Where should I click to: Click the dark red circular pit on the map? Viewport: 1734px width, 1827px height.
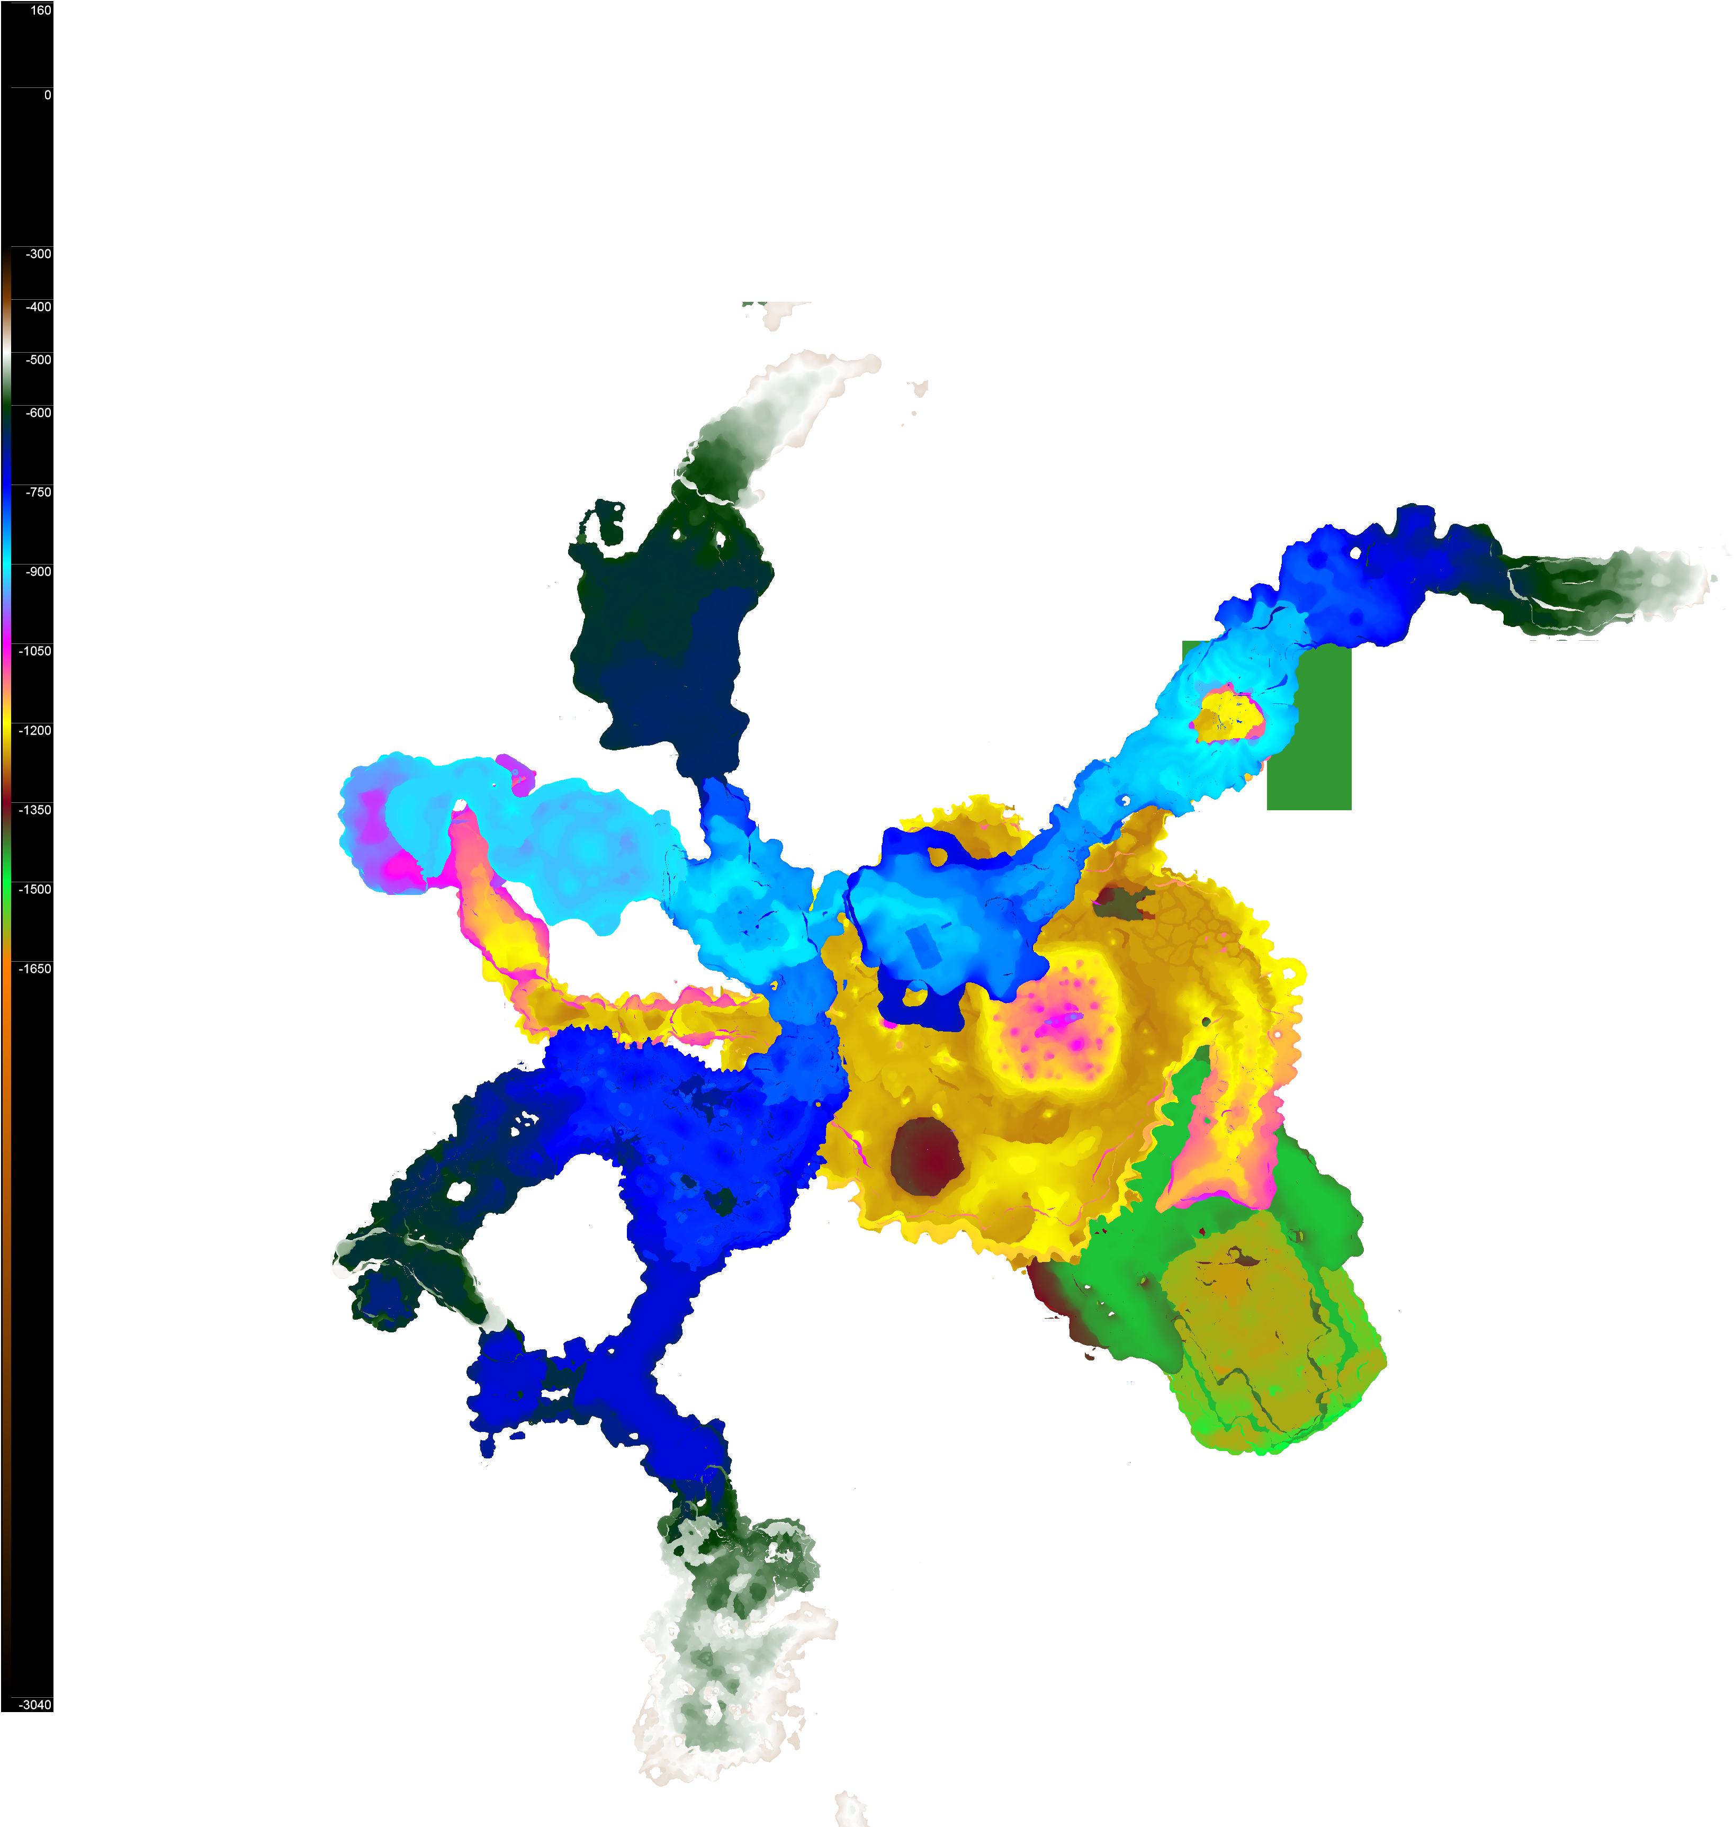(x=926, y=1156)
